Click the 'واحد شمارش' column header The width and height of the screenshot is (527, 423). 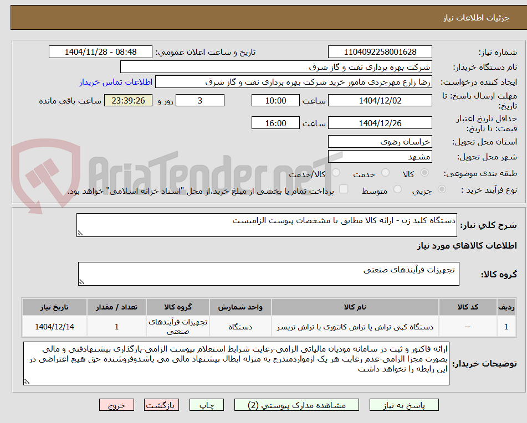241,307
